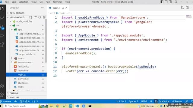
Task: Open the File menu
Action: pos(7,2)
